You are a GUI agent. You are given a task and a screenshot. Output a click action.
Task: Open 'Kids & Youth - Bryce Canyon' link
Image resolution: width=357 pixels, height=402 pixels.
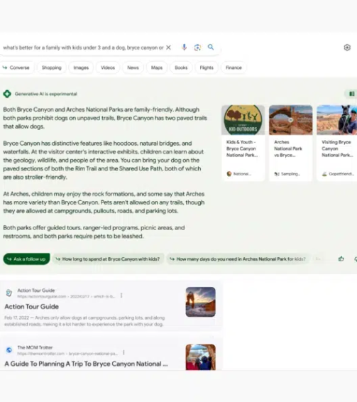click(x=242, y=148)
